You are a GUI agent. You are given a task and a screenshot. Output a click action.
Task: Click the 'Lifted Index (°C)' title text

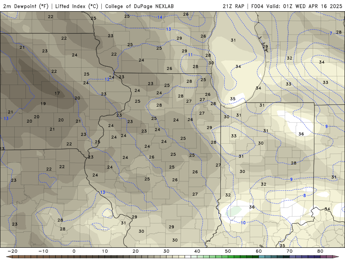tap(77, 6)
